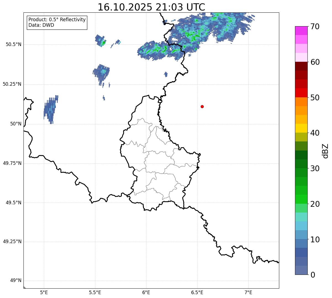332x298 pixels.
Task: Pick the bright green swatch just above 20 dBZ
Action: click(301, 199)
